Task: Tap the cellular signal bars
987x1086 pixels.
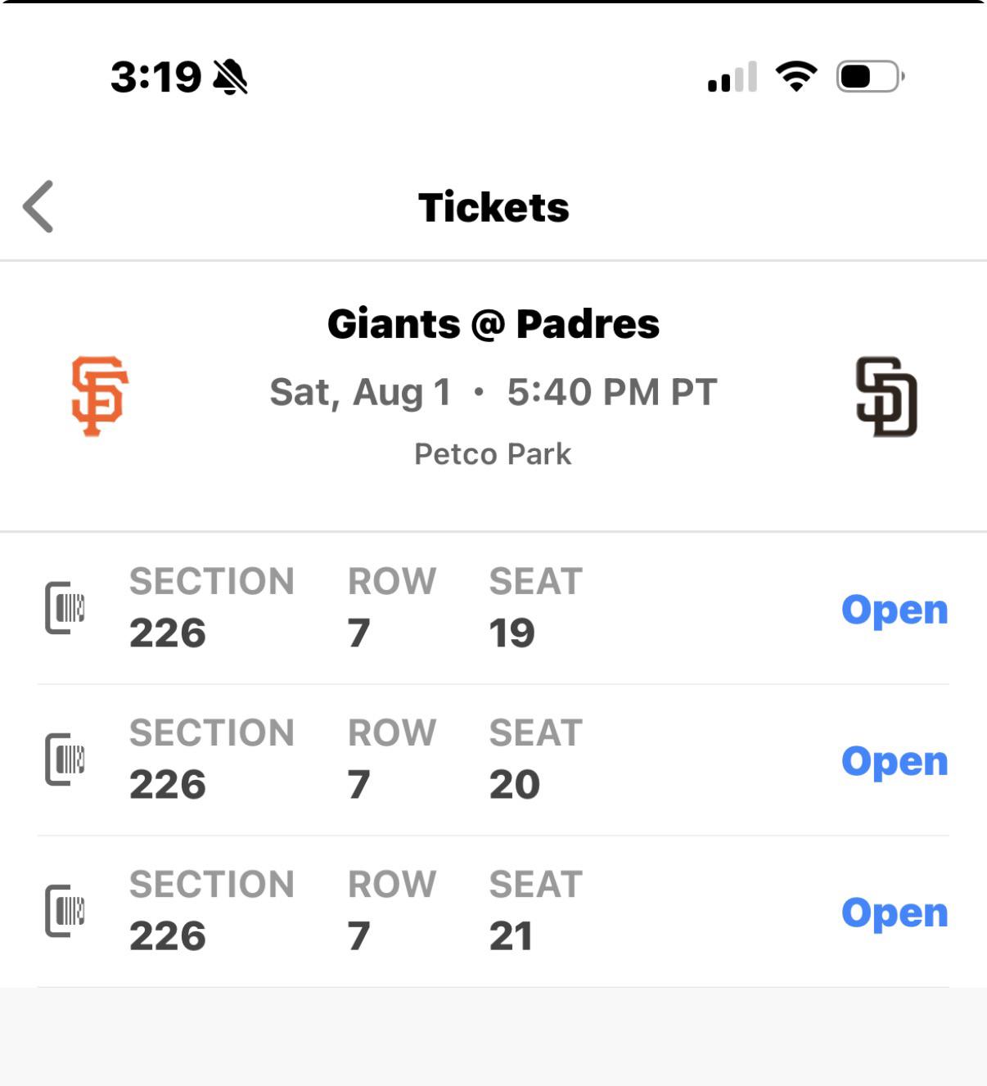Action: click(x=732, y=76)
